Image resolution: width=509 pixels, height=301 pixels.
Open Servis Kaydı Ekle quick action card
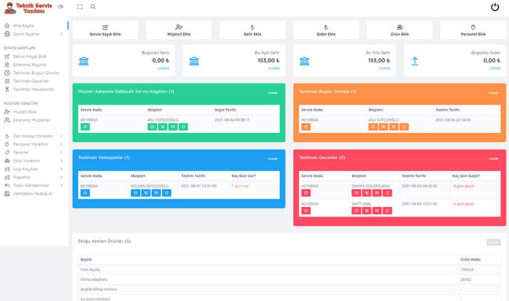pyautogui.click(x=105, y=30)
